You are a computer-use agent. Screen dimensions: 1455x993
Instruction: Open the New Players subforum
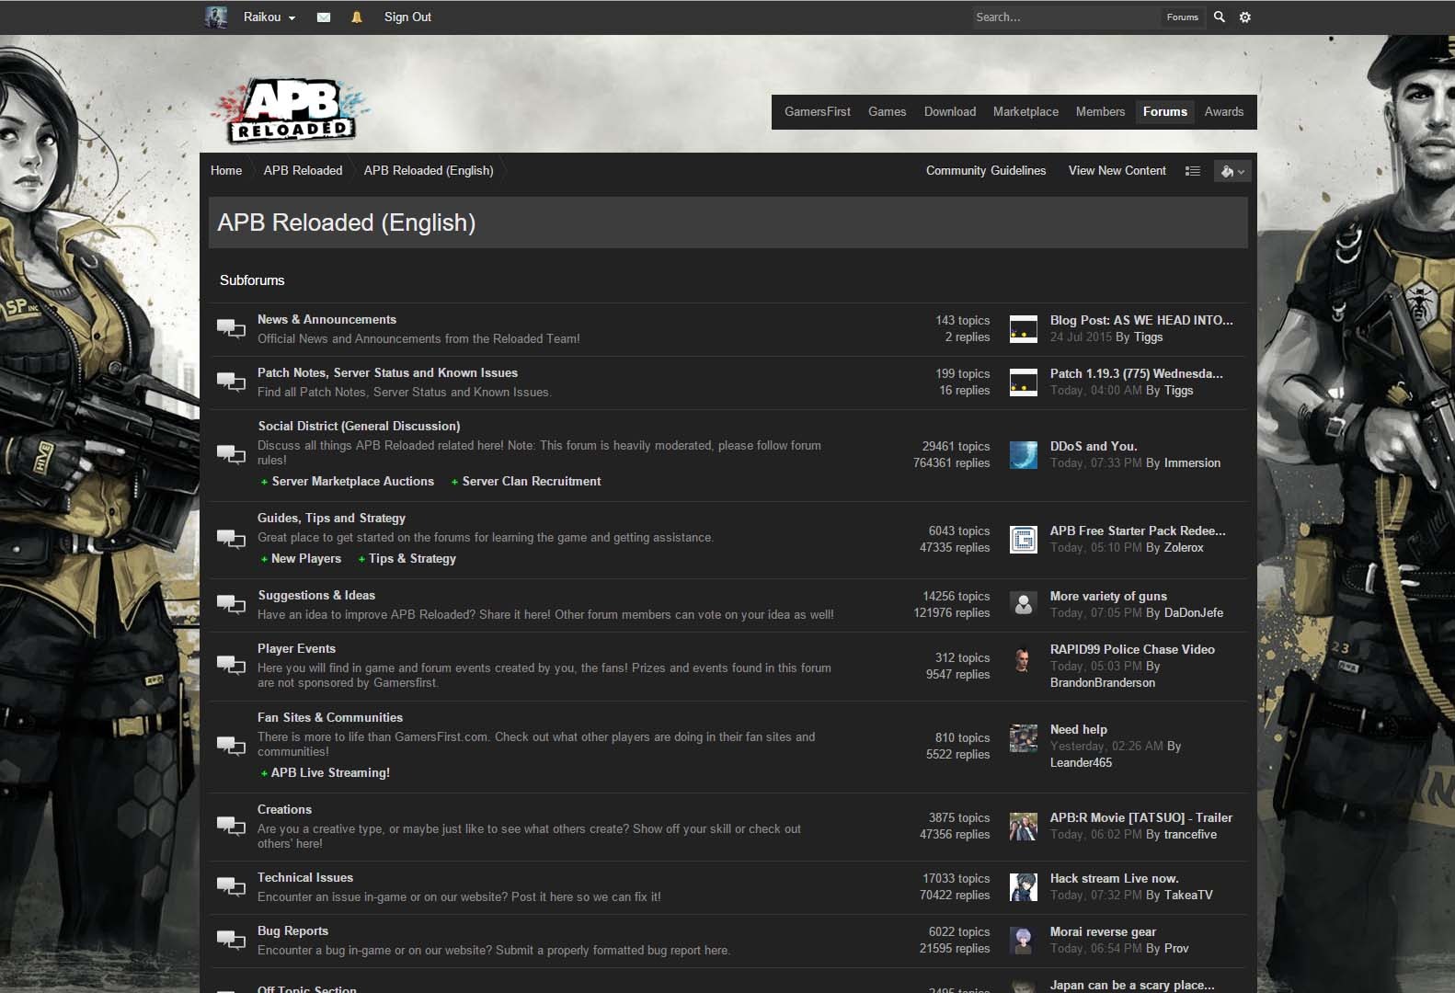pos(306,559)
